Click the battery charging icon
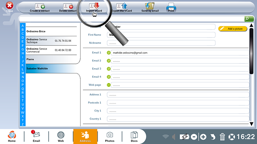Image resolution: width=257 pixels, height=144 pixels. click(184, 137)
